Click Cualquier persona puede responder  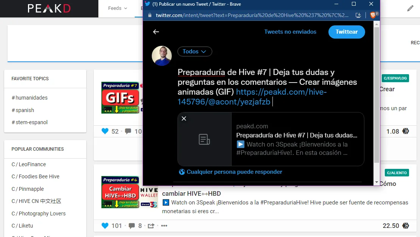click(234, 172)
